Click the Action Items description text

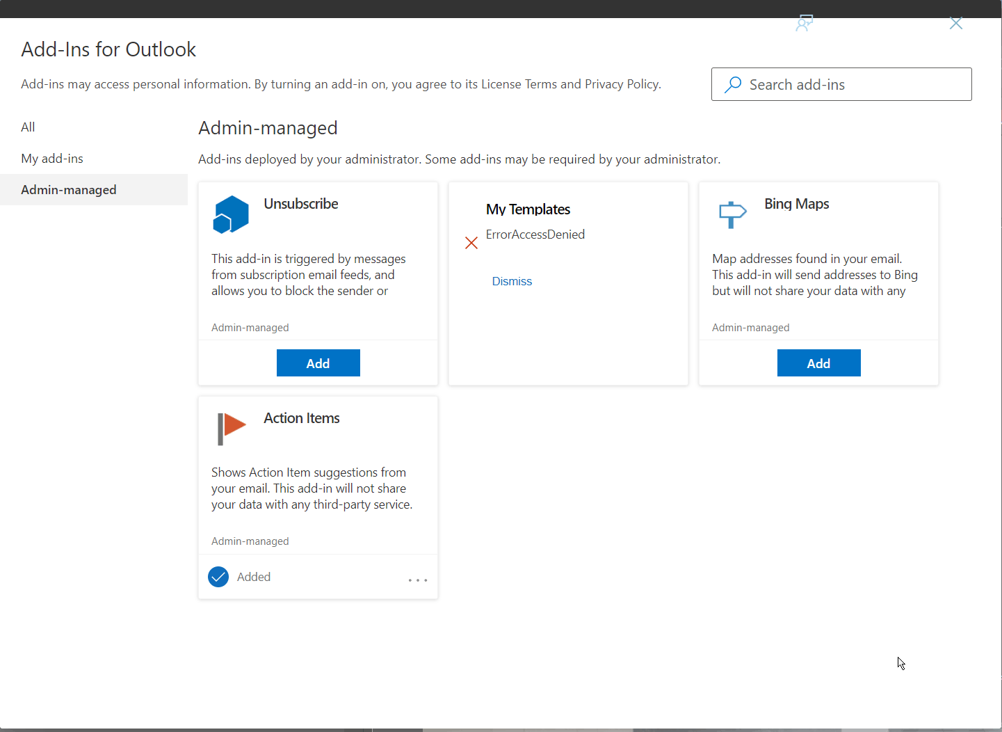tap(312, 488)
